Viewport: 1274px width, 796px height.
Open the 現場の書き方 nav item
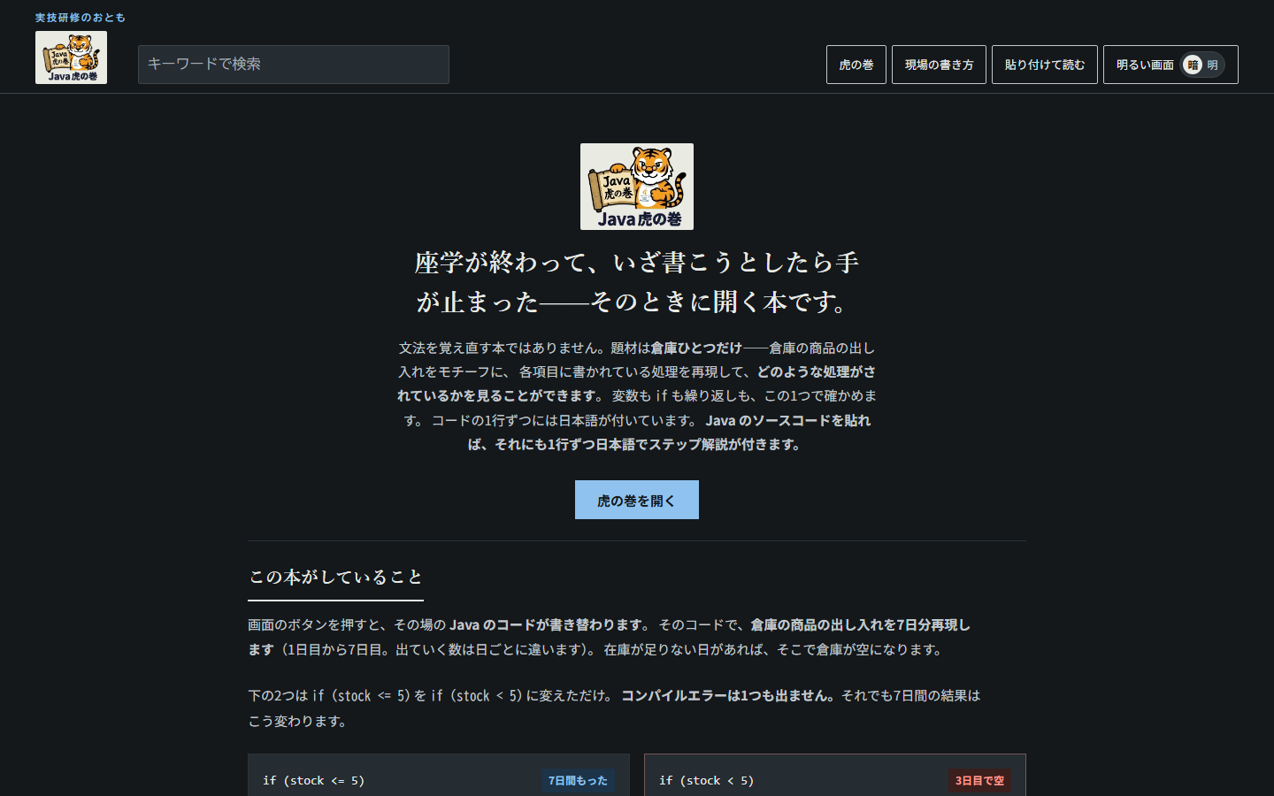click(x=939, y=65)
